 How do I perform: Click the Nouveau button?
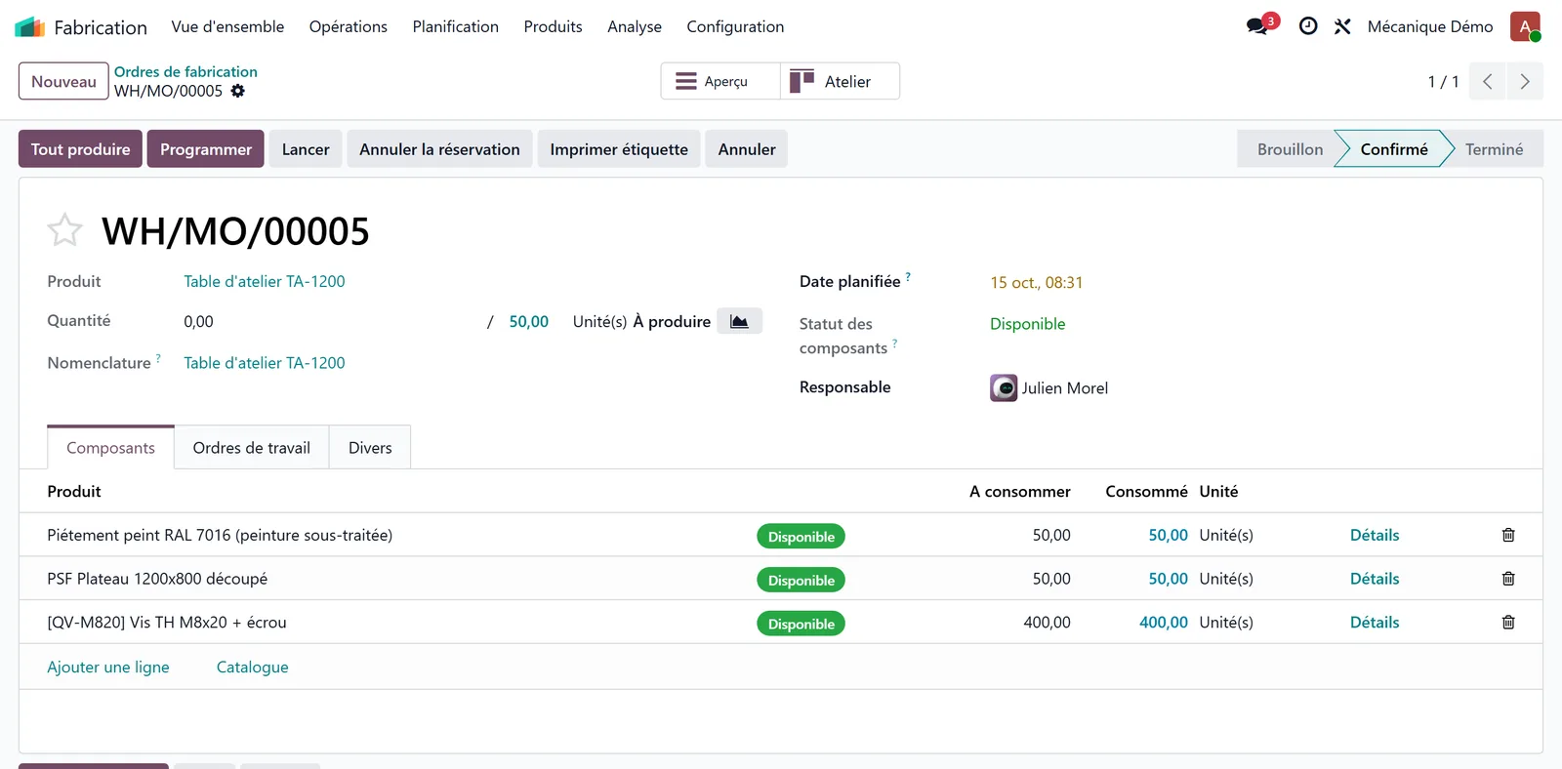(63, 81)
